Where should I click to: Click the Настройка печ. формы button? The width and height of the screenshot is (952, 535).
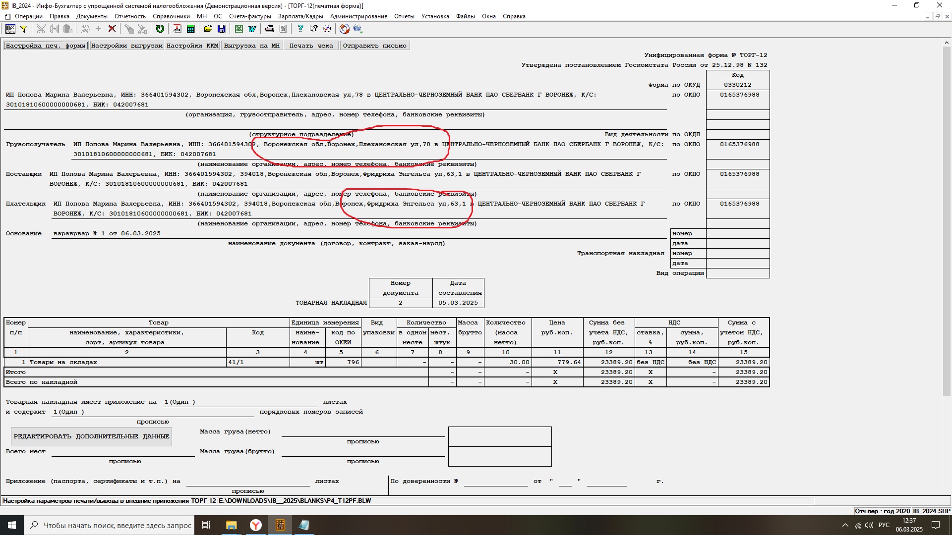(x=46, y=46)
